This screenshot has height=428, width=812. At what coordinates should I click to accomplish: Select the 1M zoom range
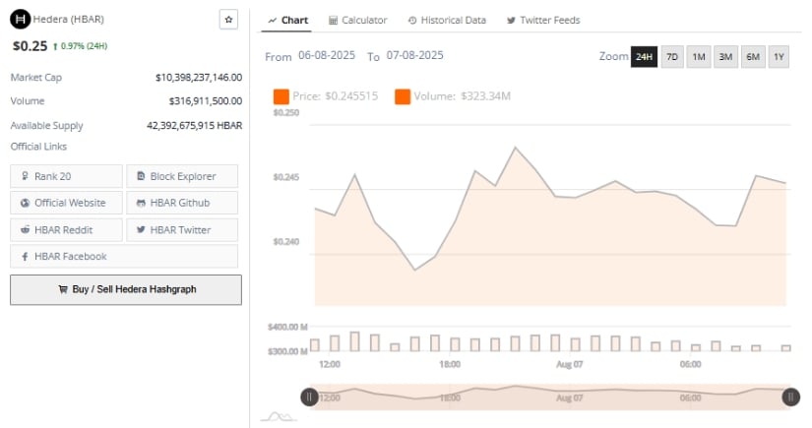699,57
